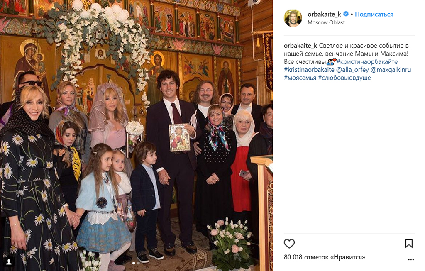Click the verified badge next to orbakaite_k

coord(346,14)
